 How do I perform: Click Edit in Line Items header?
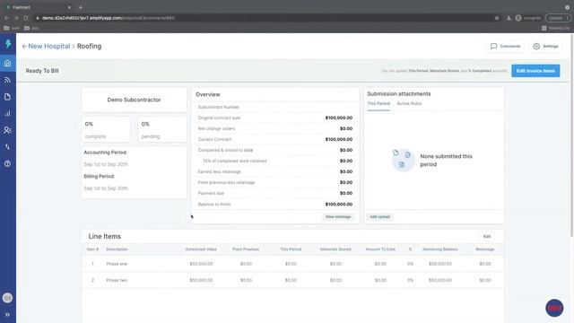[487, 237]
